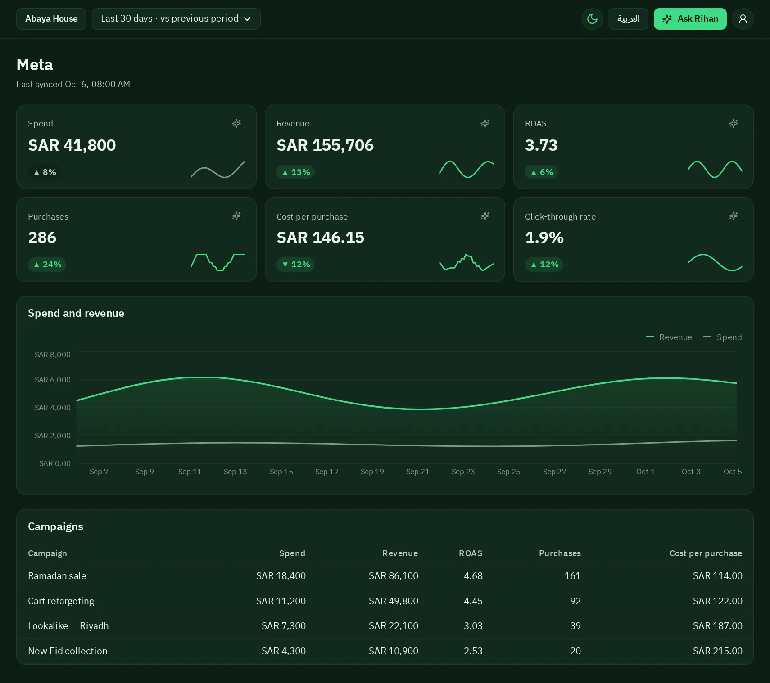770x683 pixels.
Task: Click the 4.68 ROAS cell
Action: tap(473, 576)
